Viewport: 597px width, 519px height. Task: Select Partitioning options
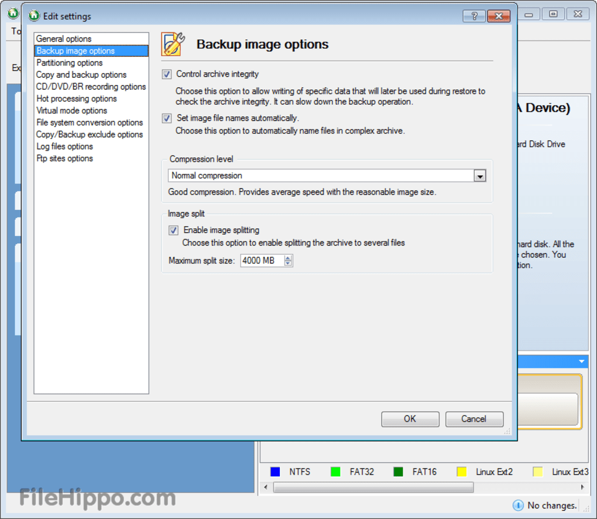(70, 63)
